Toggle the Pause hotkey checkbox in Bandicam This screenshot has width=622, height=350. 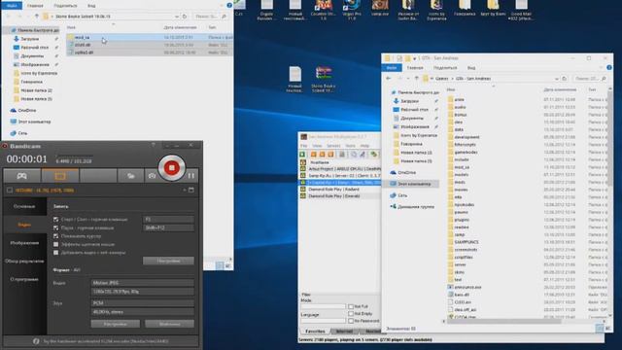click(56, 227)
